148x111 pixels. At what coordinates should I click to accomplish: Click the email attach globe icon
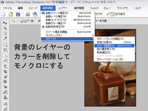pyautogui.click(x=35, y=14)
